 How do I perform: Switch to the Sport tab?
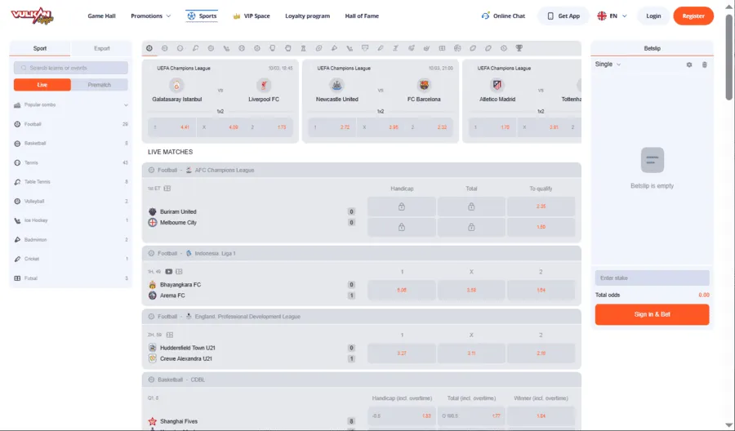point(40,48)
